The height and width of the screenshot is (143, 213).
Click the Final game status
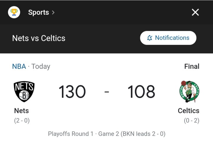pos(192,66)
